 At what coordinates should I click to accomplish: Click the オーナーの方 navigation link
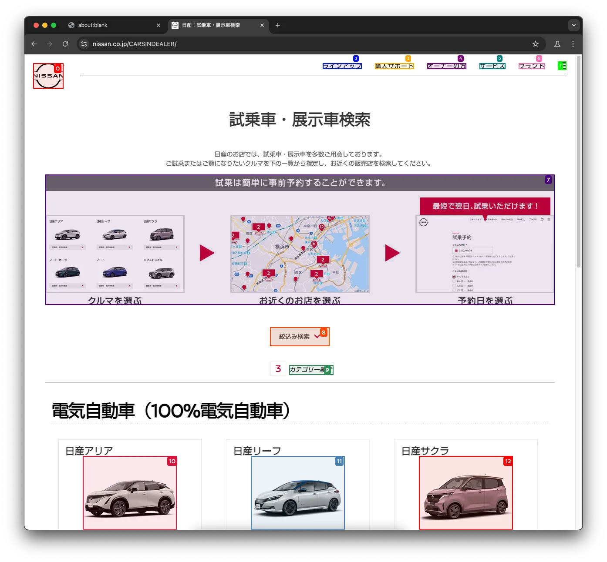coord(446,66)
